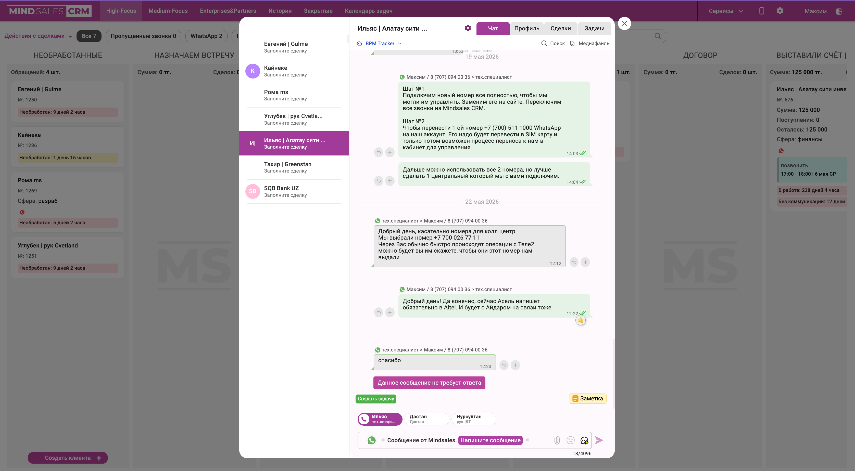
Task: Click Создать клиента button
Action: [x=68, y=458]
